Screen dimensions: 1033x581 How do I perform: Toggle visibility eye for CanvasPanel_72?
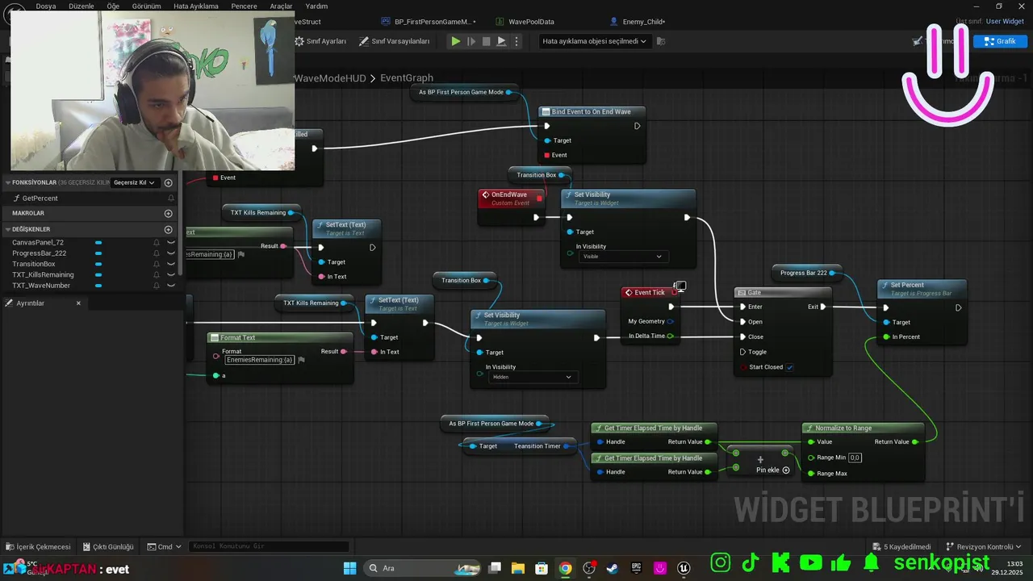[170, 242]
